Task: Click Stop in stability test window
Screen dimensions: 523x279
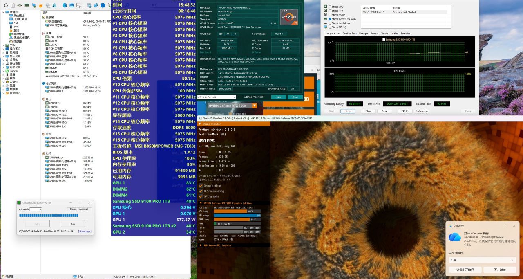Action: [x=348, y=111]
